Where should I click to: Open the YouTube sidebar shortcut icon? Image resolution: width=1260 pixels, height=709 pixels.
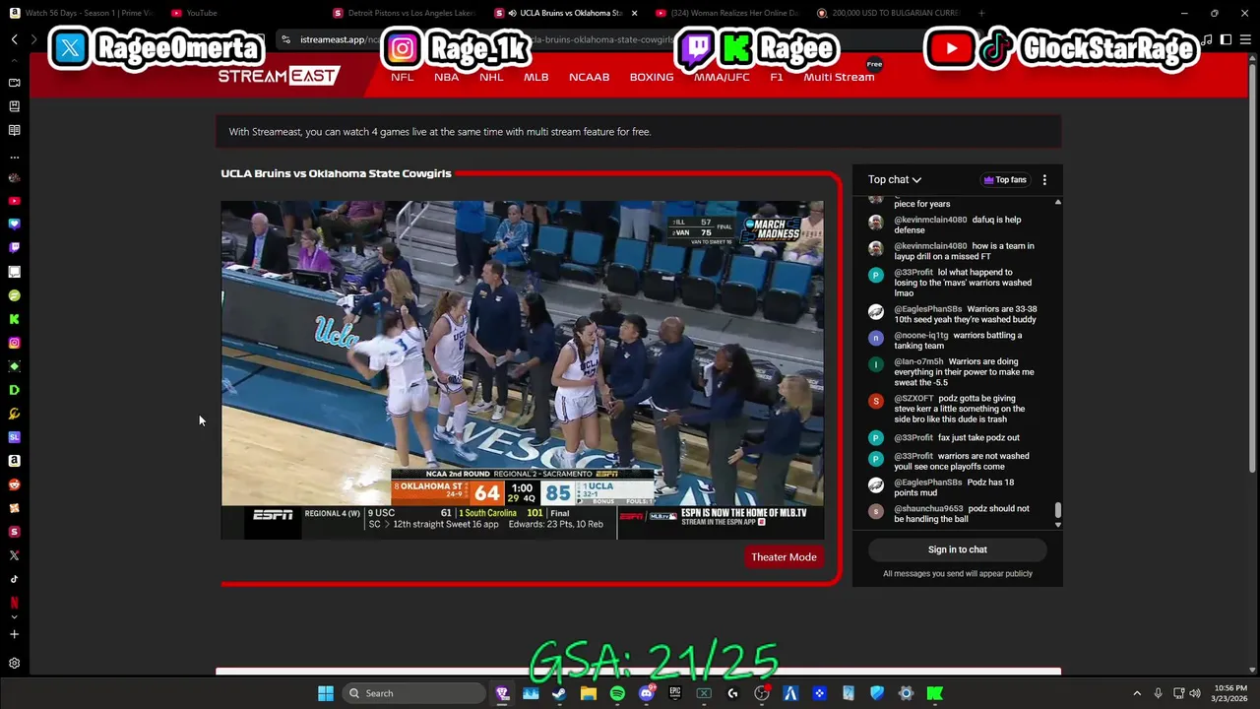[14, 201]
